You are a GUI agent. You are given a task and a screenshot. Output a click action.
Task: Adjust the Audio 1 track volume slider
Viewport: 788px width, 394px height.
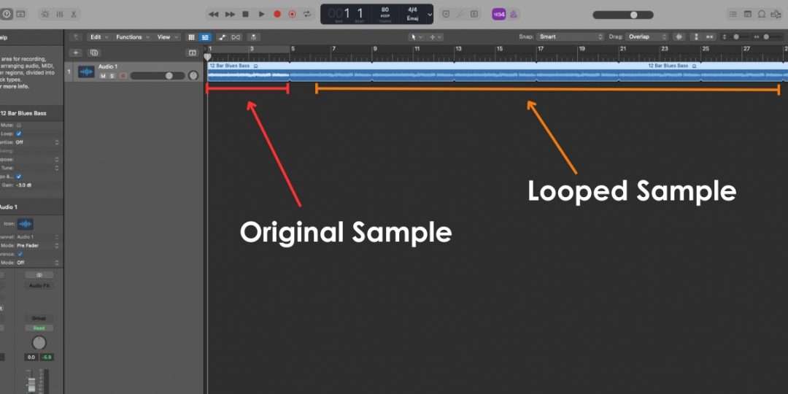(158, 76)
